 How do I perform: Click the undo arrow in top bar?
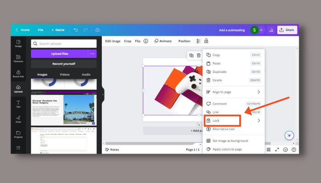pos(76,30)
